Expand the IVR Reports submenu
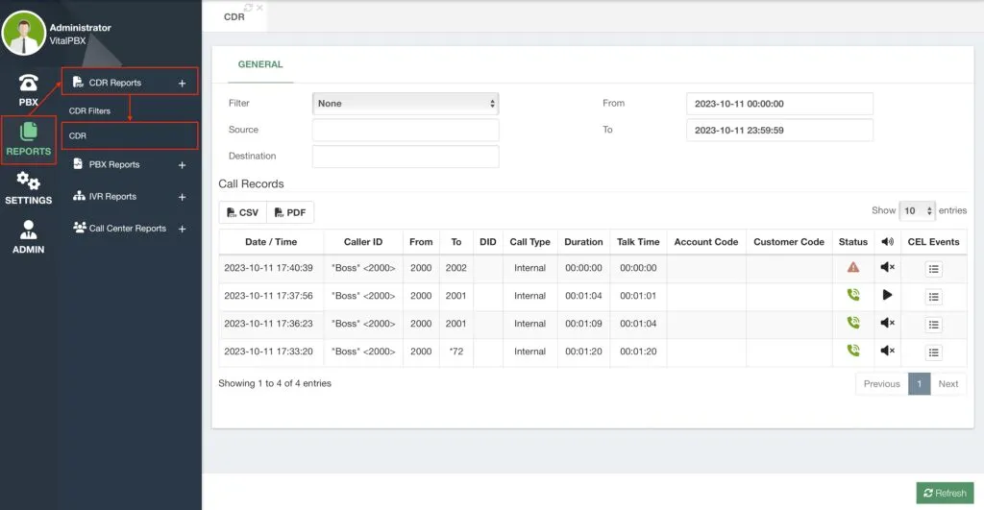984x510 pixels. [182, 197]
